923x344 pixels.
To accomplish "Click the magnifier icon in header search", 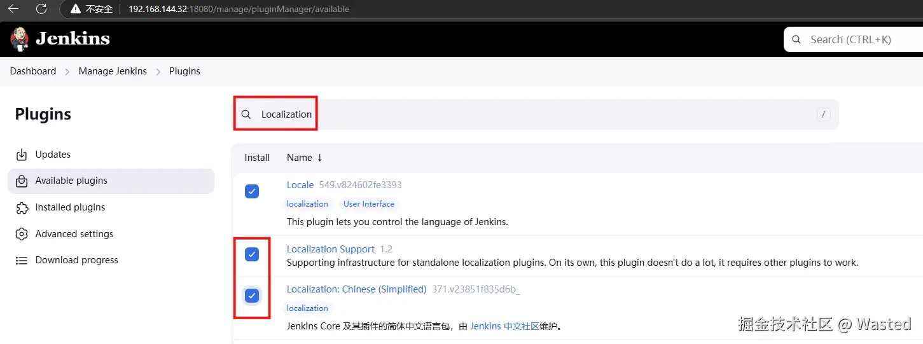I will click(x=796, y=39).
